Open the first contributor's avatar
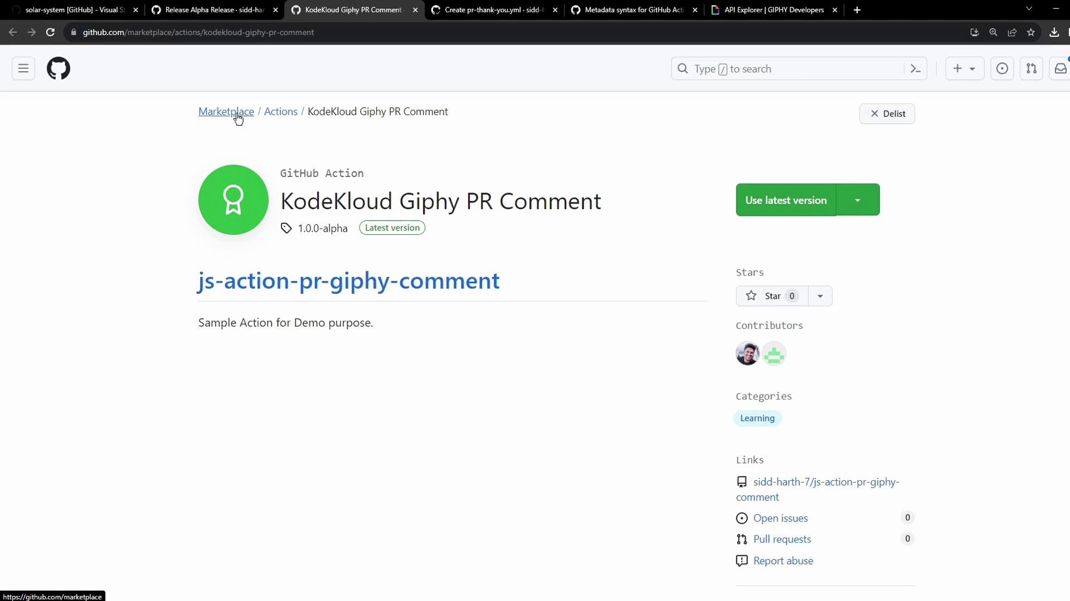Screen dimensions: 1070x601 (747, 354)
